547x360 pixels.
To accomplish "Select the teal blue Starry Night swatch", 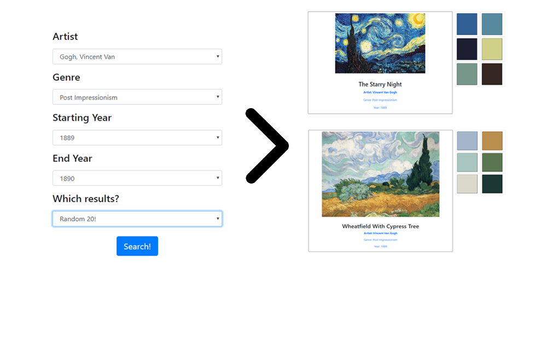I will [x=492, y=24].
